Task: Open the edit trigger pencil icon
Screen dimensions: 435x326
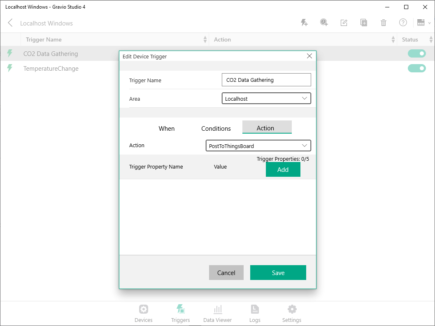Action: (344, 23)
